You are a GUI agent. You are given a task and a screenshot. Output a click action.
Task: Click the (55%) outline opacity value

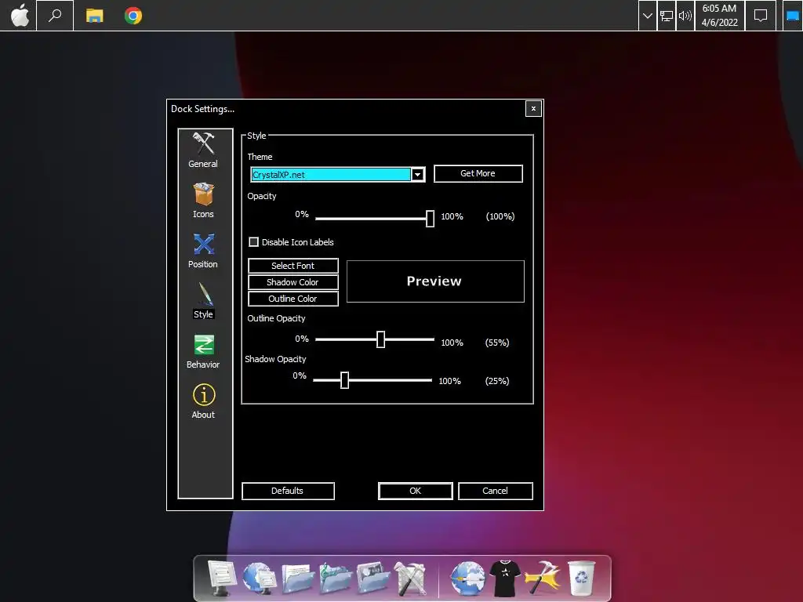click(496, 343)
